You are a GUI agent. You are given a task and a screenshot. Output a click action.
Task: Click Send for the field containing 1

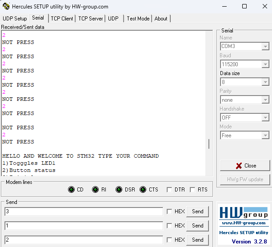(198, 226)
